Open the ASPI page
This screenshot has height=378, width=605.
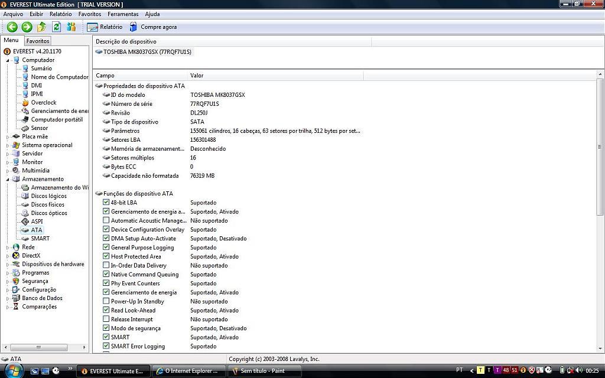coord(37,221)
